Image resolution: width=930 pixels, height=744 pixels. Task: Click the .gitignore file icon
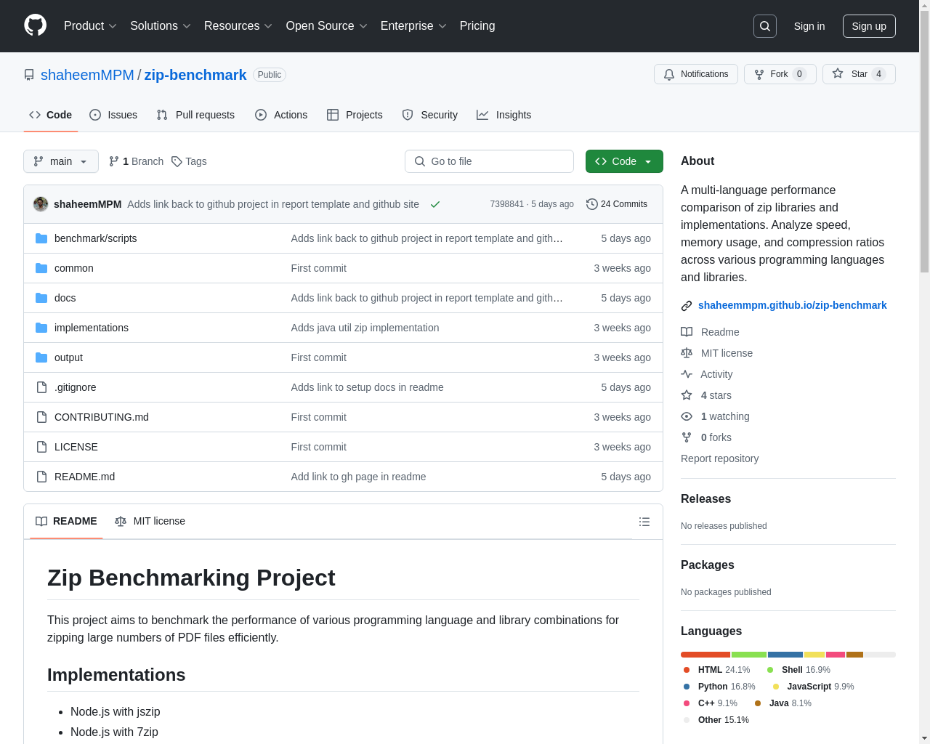41,387
